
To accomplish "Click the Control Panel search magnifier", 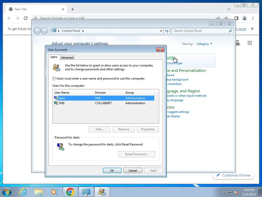I will (230, 31).
